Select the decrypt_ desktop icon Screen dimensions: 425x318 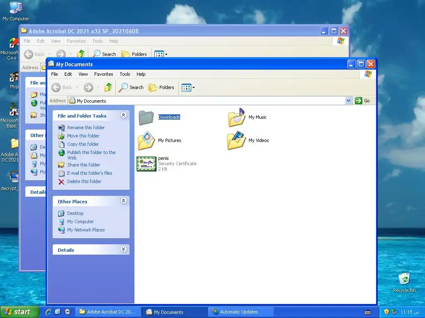[10, 181]
